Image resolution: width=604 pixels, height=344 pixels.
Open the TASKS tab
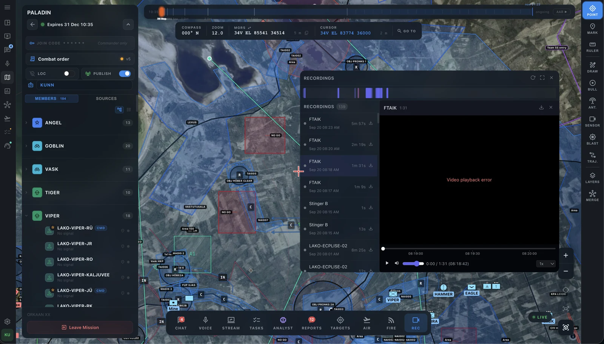[x=256, y=323]
